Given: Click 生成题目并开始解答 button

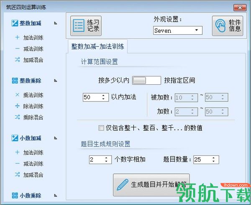Looking at the screenshot, I should 151,185.
